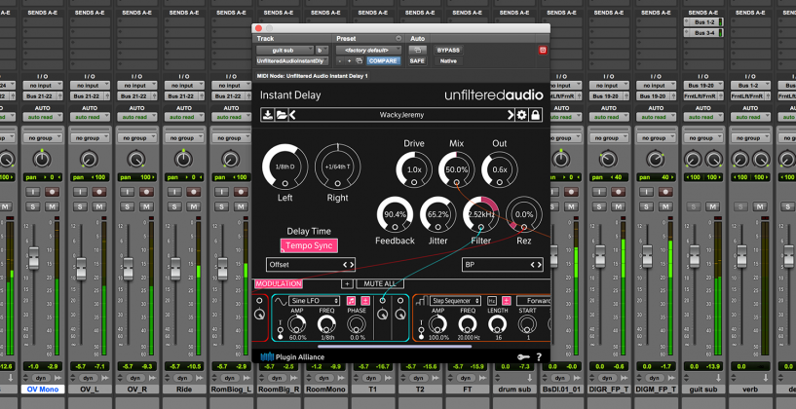Select the OV Mono track name
Image resolution: width=796 pixels, height=409 pixels.
coord(43,390)
